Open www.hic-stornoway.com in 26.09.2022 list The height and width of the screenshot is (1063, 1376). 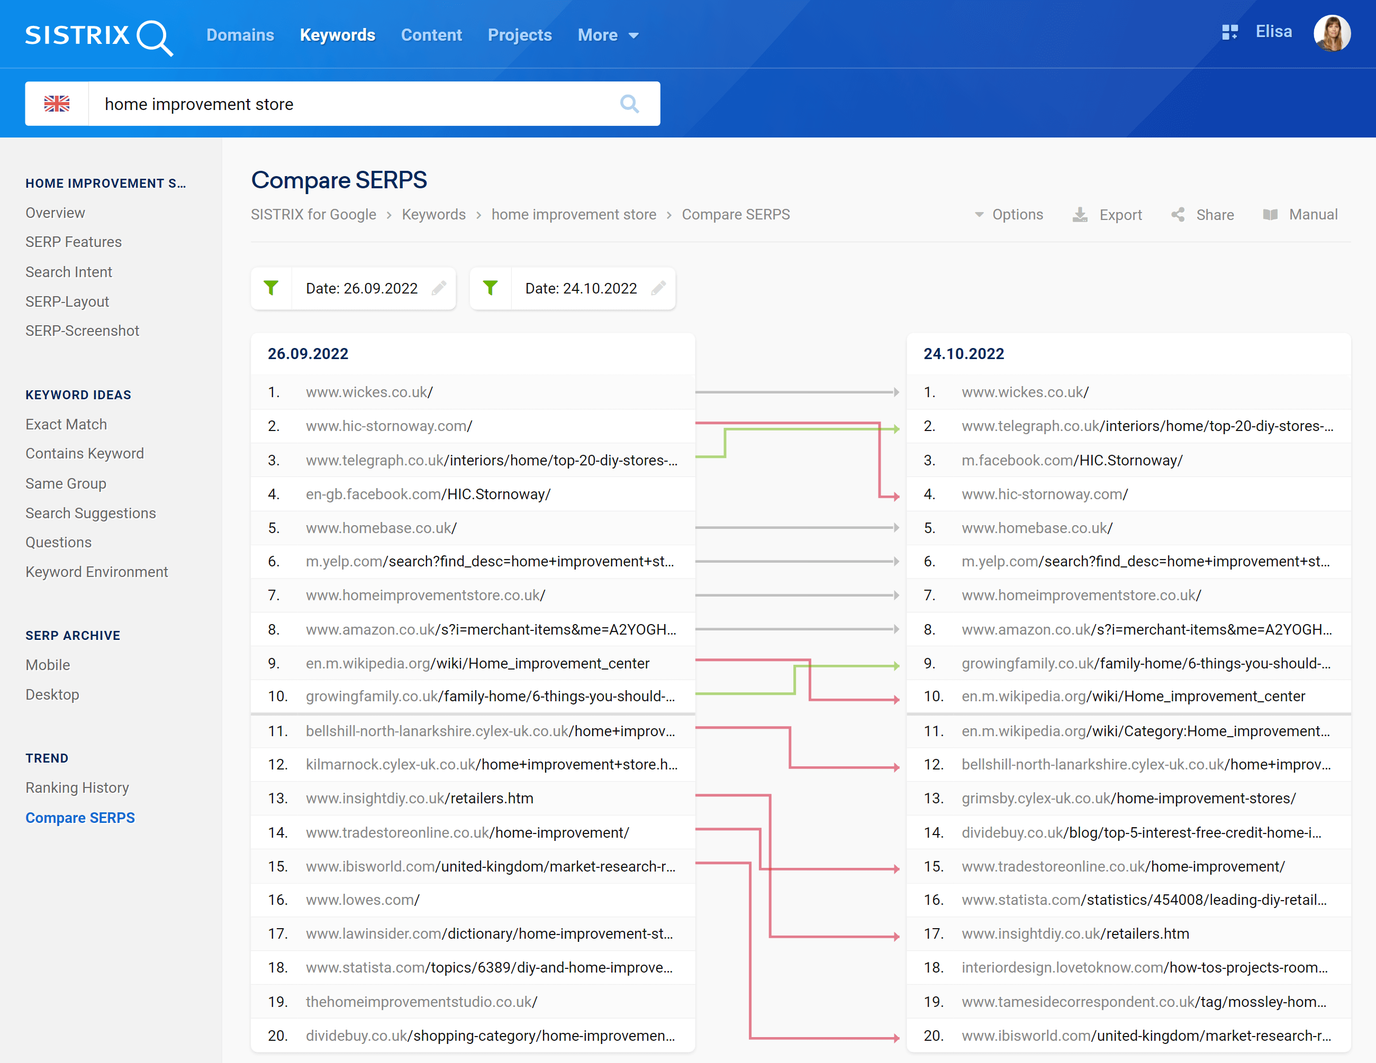389,426
